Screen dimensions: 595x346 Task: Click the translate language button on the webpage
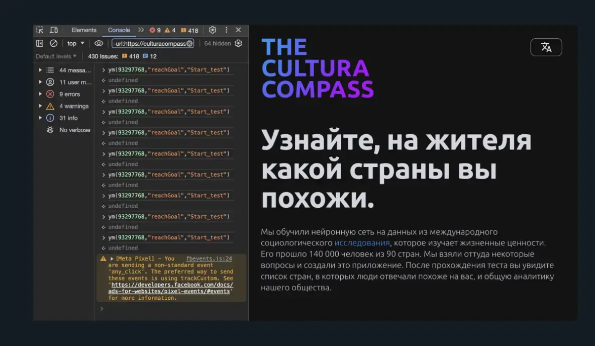click(x=546, y=47)
